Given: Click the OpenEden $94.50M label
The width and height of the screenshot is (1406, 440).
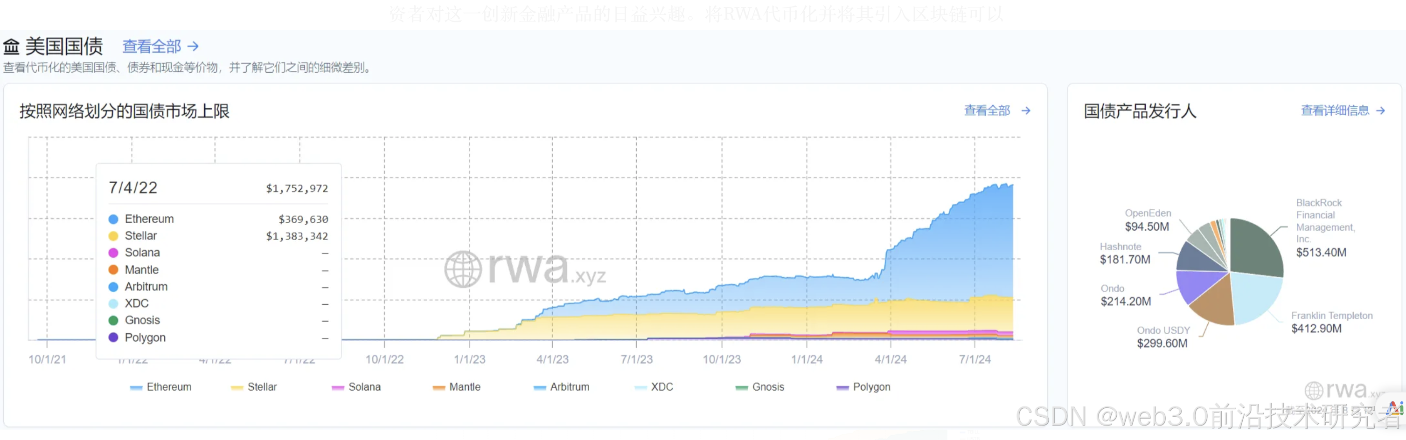Looking at the screenshot, I should coord(1148,220).
